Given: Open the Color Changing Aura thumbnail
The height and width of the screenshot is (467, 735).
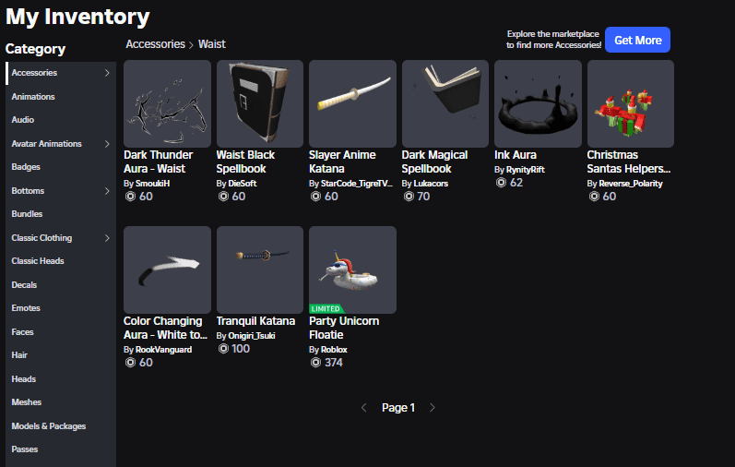Looking at the screenshot, I should (x=167, y=269).
